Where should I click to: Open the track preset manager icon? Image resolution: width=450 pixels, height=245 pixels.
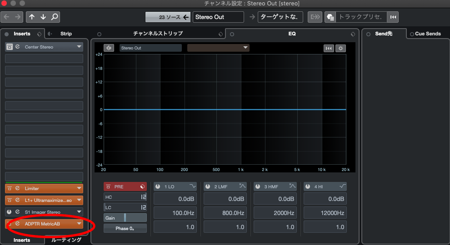coord(330,17)
